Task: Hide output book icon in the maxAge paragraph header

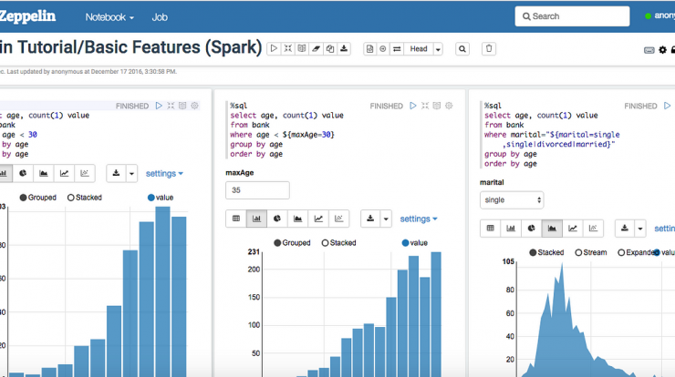Action: click(x=437, y=106)
